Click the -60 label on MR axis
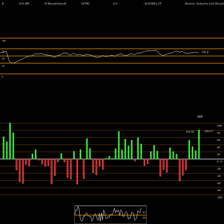Viewport: 224px width, 224px height. 219,183
